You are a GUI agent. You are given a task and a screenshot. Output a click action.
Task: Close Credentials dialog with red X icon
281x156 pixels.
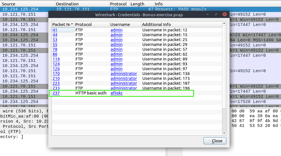tap(225, 14)
